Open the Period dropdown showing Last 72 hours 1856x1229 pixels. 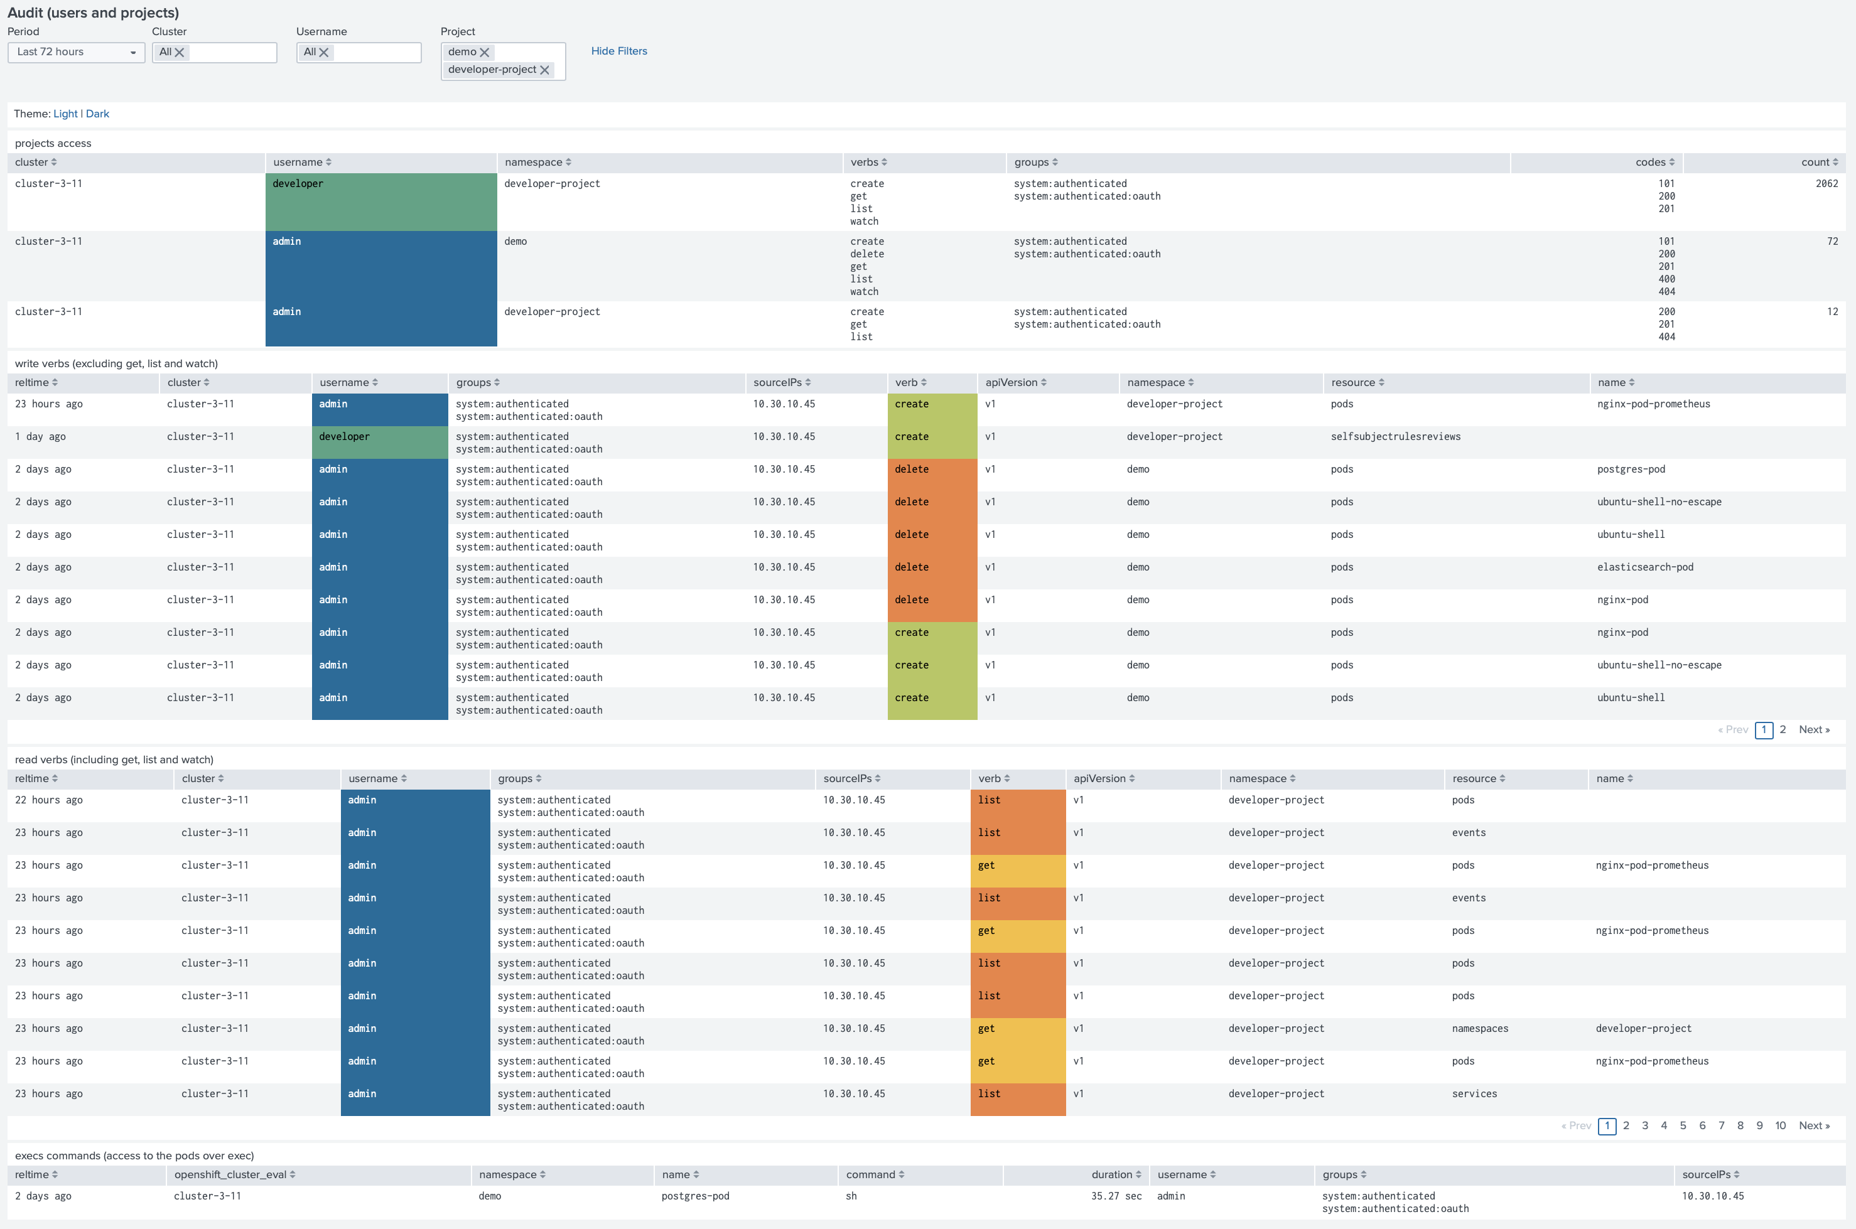[x=76, y=53]
